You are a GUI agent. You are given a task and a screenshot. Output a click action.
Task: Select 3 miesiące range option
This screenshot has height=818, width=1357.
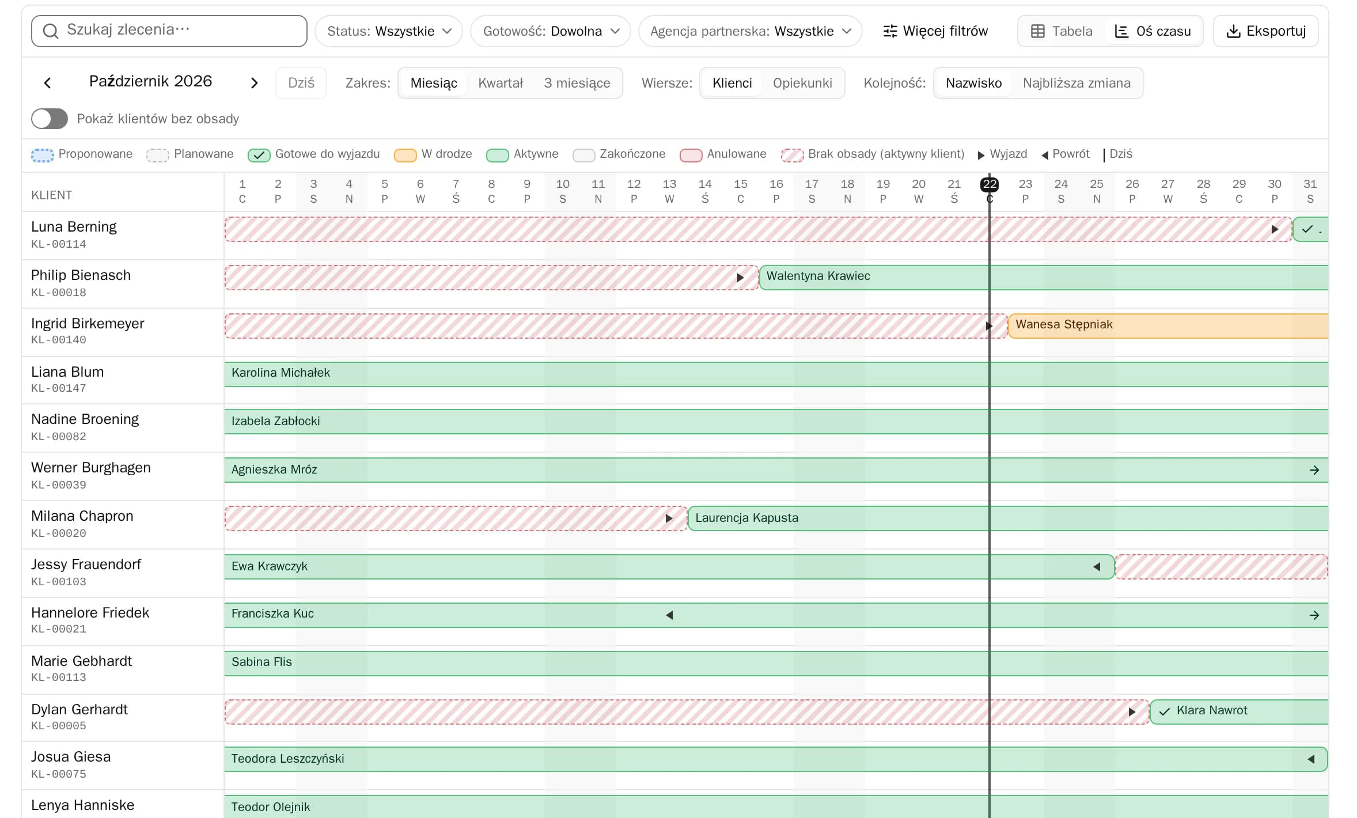coord(577,83)
